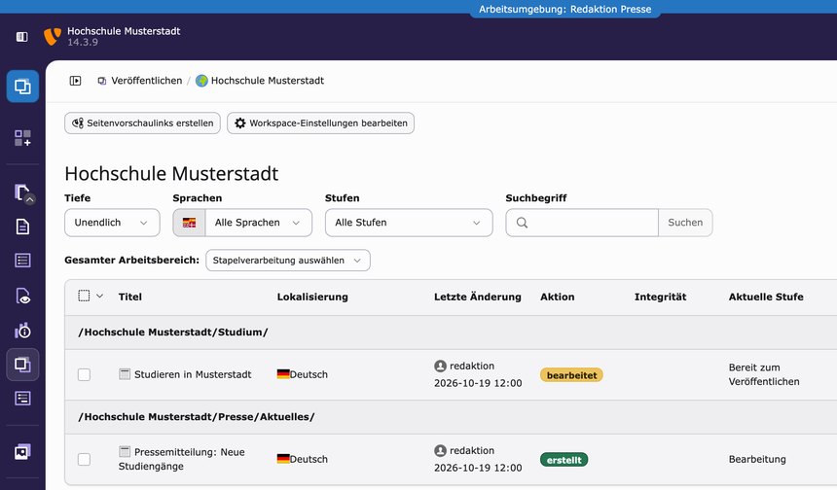This screenshot has width=837, height=490.
Task: Click the globe icon in breadcrumb
Action: tap(201, 81)
